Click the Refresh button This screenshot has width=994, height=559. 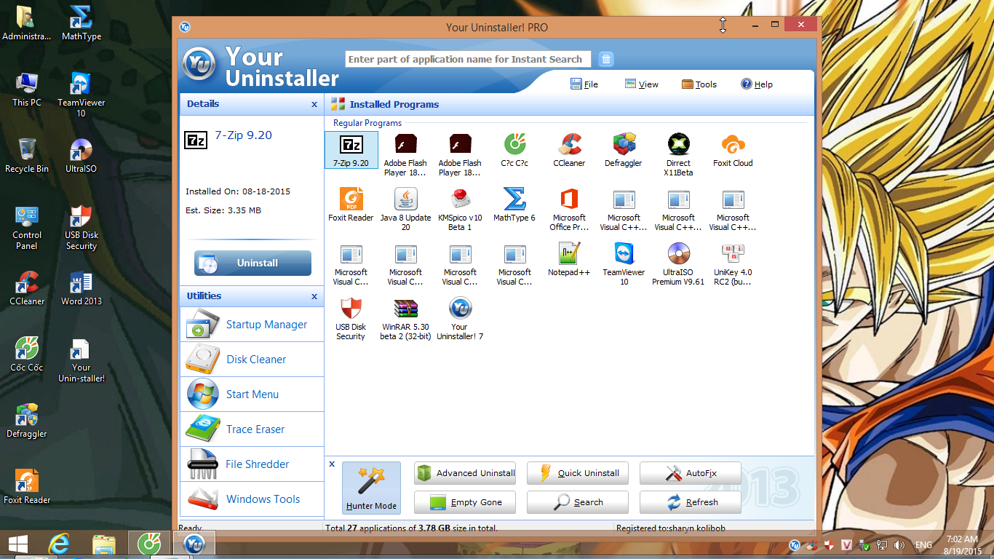[x=691, y=502]
